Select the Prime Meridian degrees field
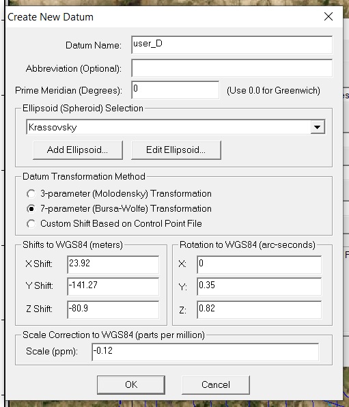 [176, 90]
